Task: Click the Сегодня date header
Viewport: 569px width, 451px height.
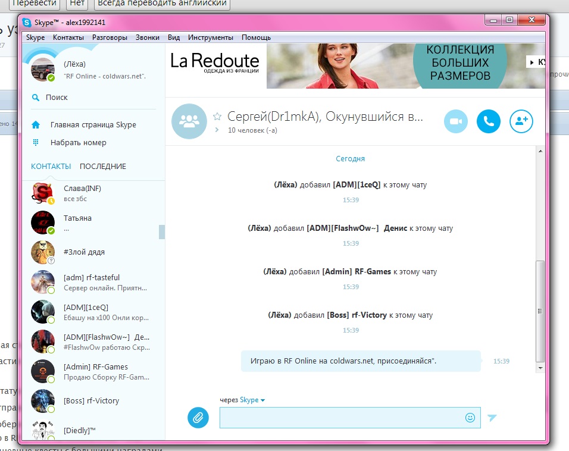Action: pyautogui.click(x=350, y=158)
